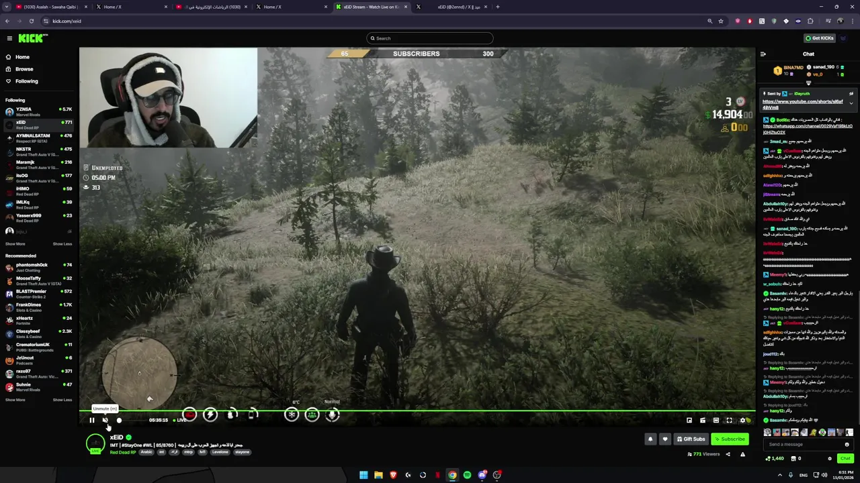Click the green stream progress bar

(x=417, y=411)
